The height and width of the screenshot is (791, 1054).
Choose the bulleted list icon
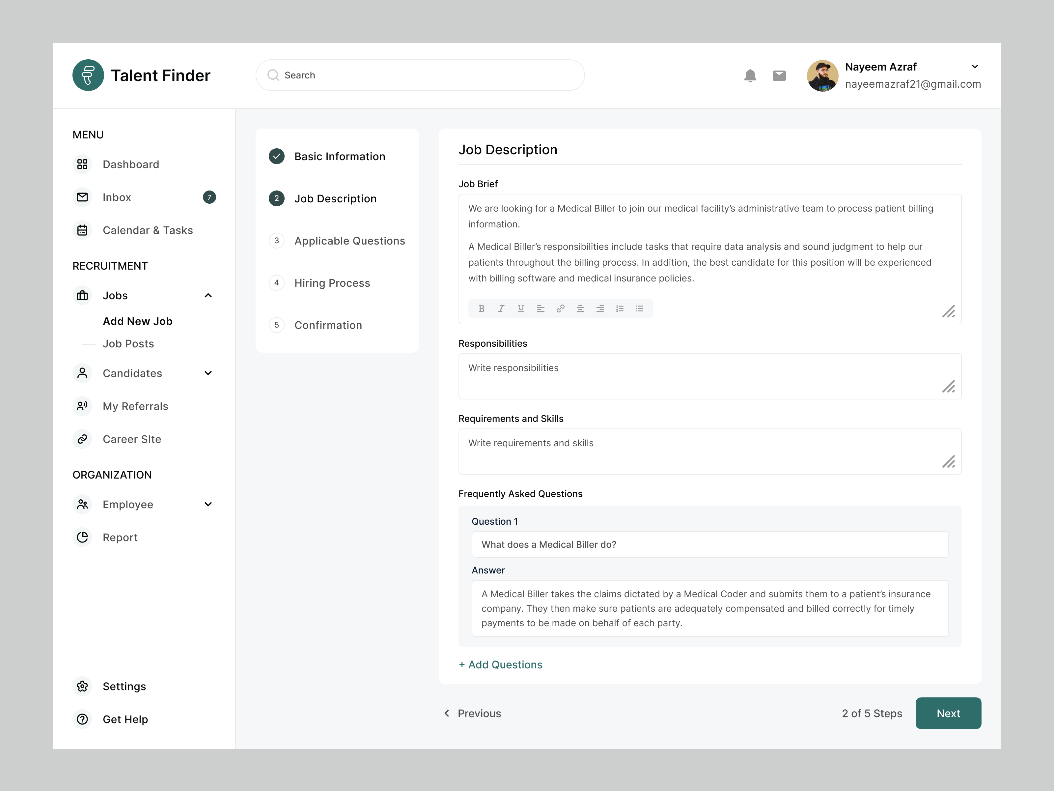[639, 308]
